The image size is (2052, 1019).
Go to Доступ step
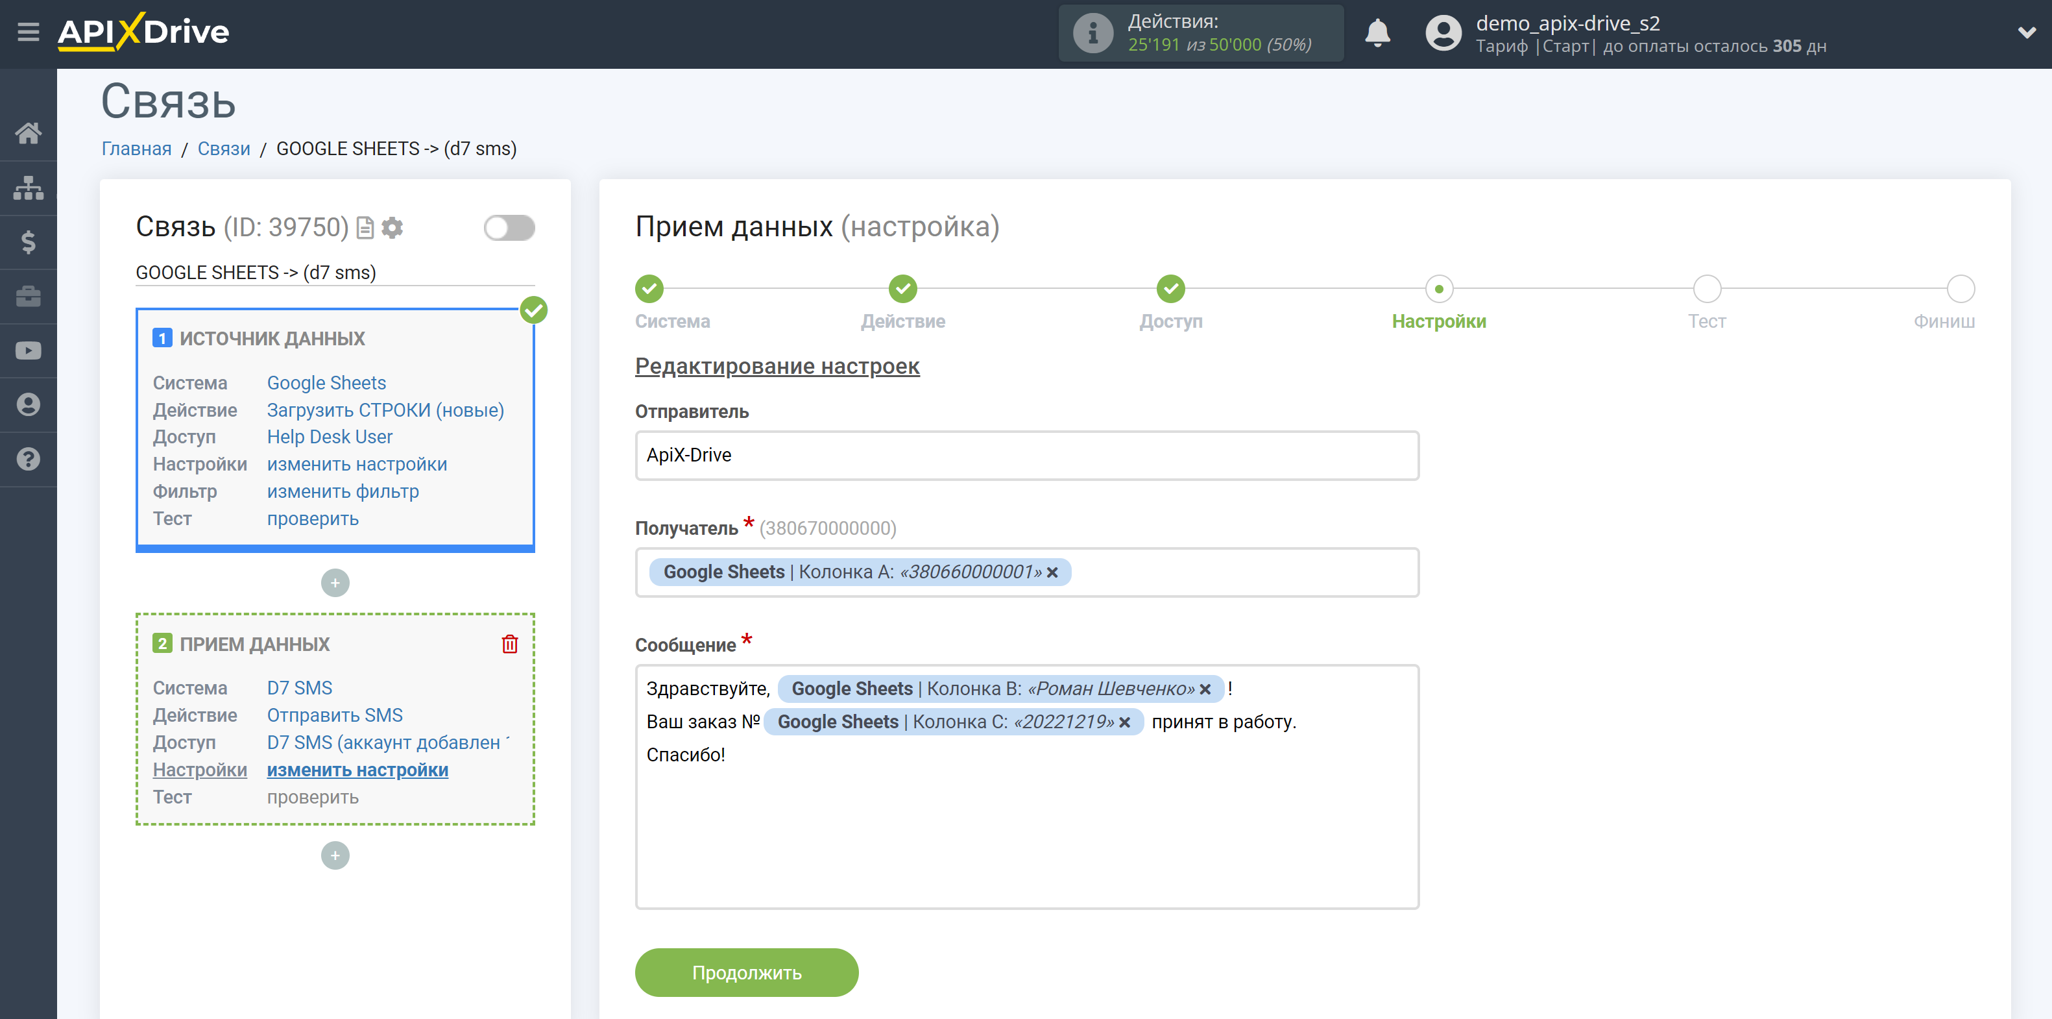1171,288
